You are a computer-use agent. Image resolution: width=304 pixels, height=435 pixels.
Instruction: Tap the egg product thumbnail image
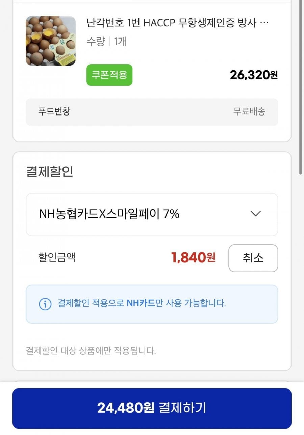pyautogui.click(x=51, y=41)
